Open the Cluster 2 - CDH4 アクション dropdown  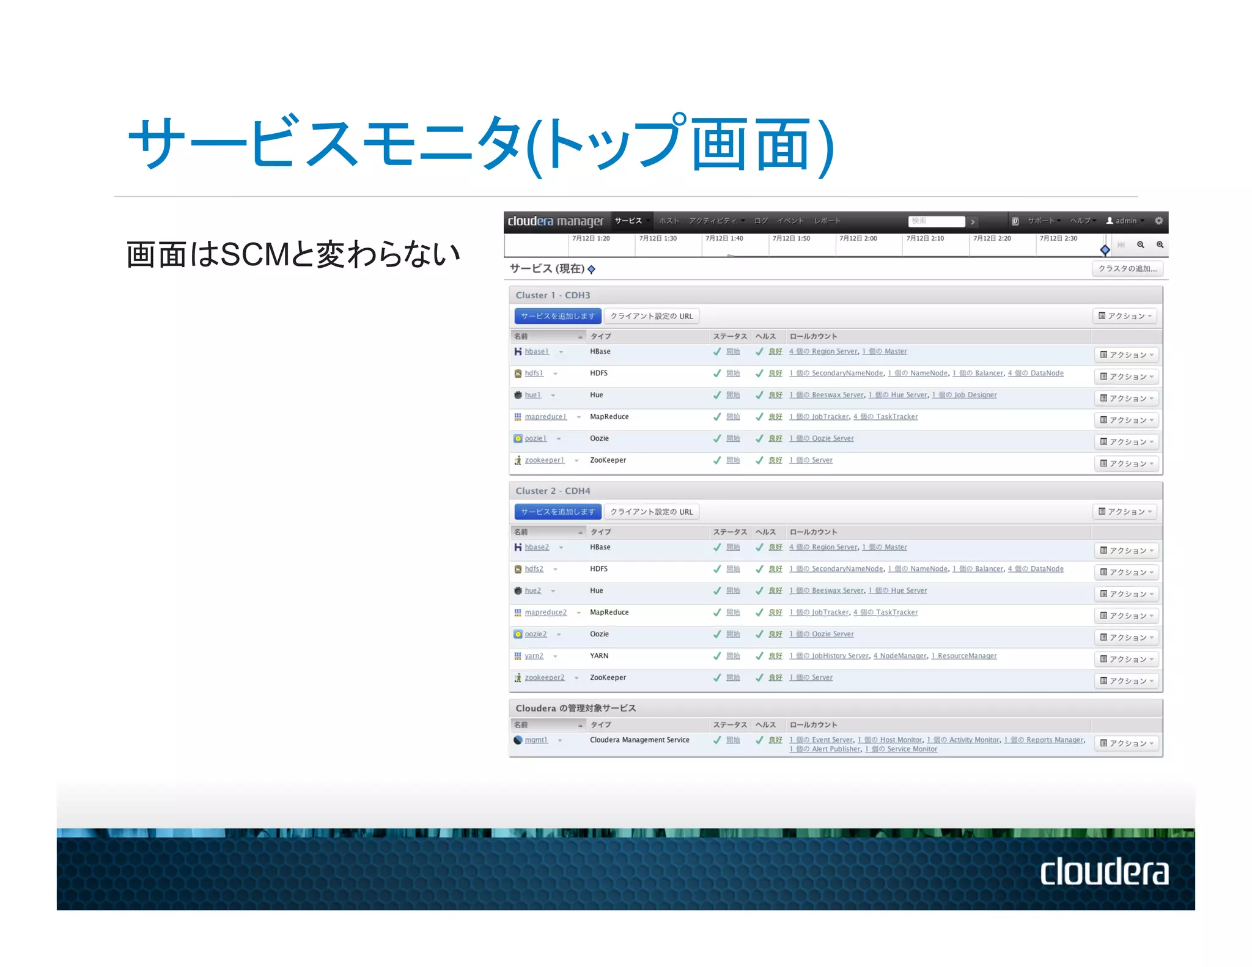tap(1125, 512)
